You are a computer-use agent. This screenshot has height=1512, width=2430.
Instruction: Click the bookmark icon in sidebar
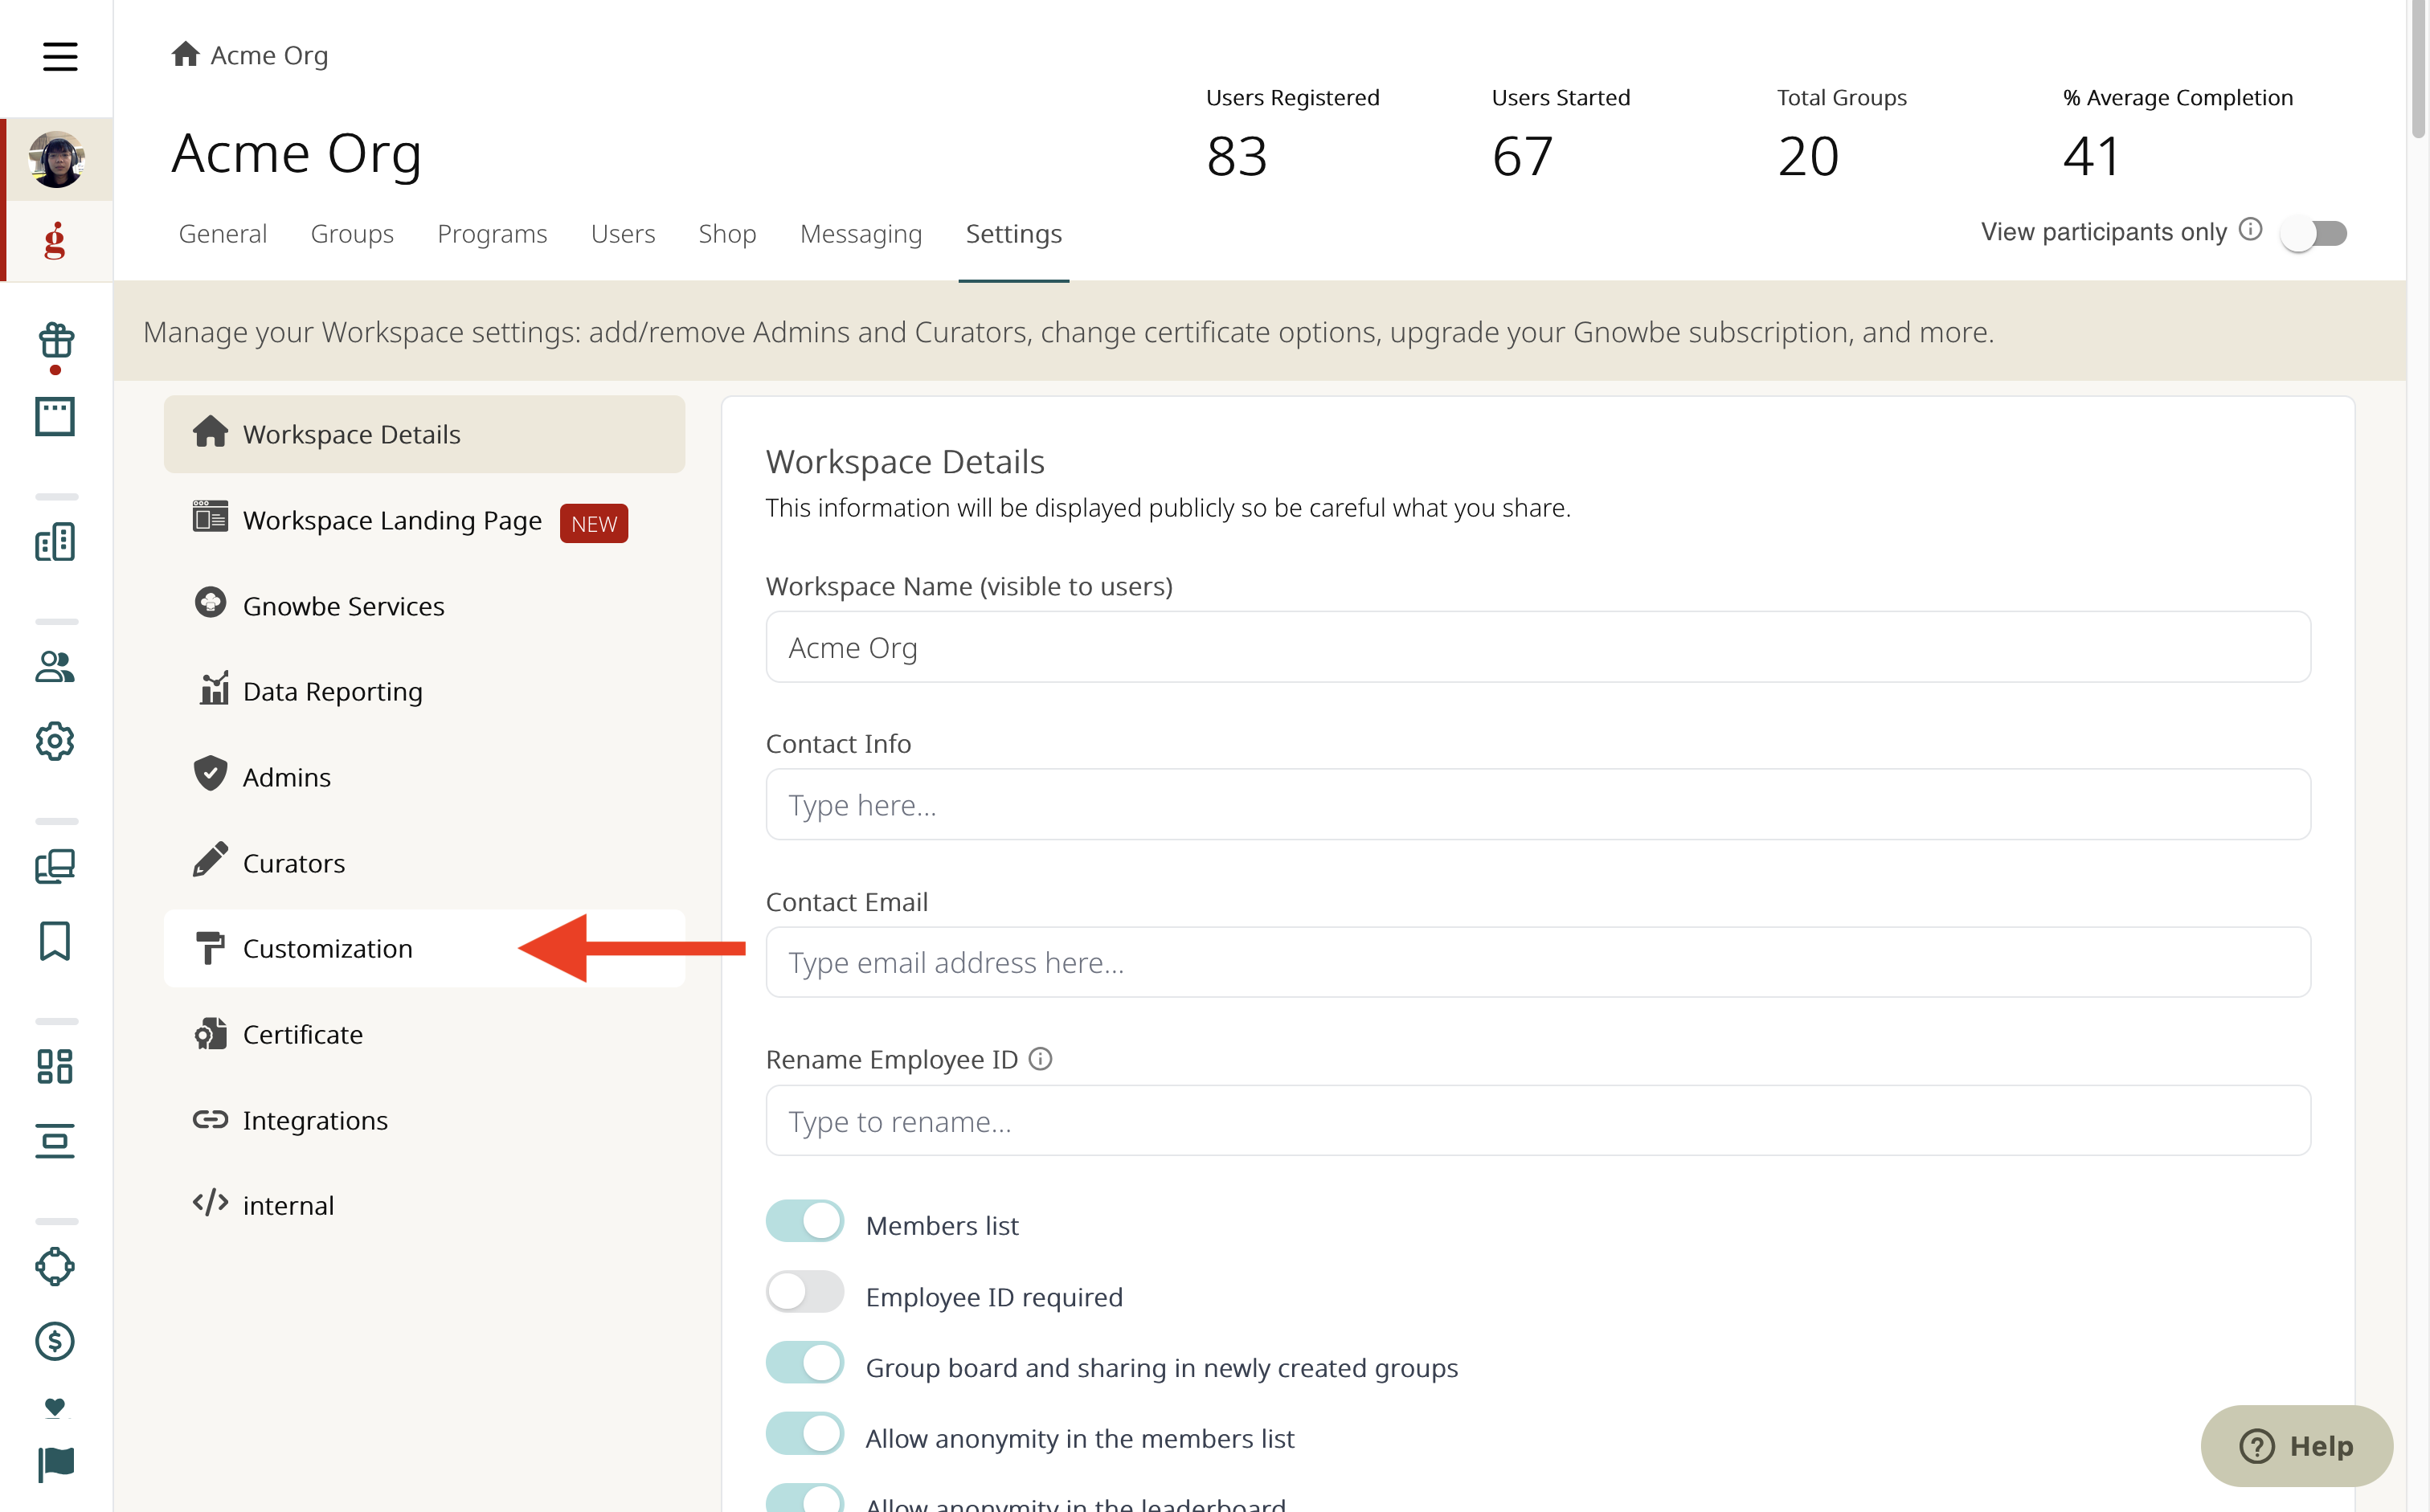coord(55,941)
